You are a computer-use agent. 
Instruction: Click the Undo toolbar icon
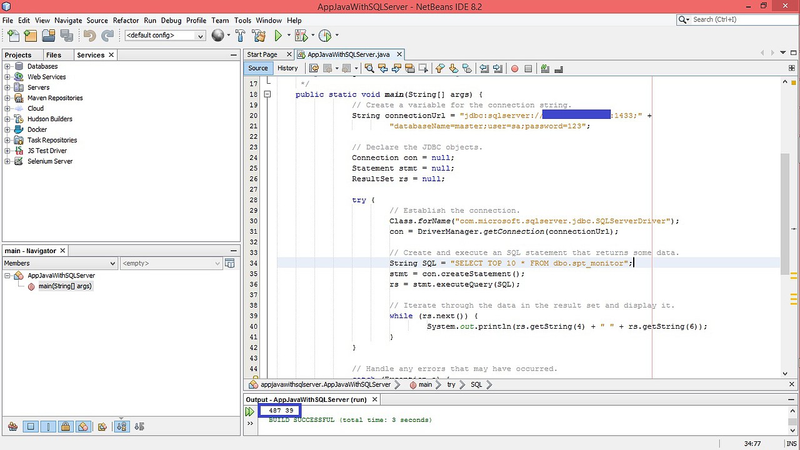[x=90, y=36]
